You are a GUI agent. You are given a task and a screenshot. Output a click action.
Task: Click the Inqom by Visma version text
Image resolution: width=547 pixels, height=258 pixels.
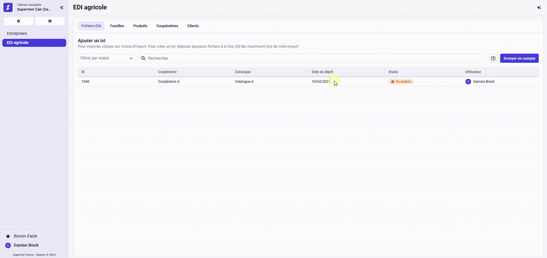34,255
